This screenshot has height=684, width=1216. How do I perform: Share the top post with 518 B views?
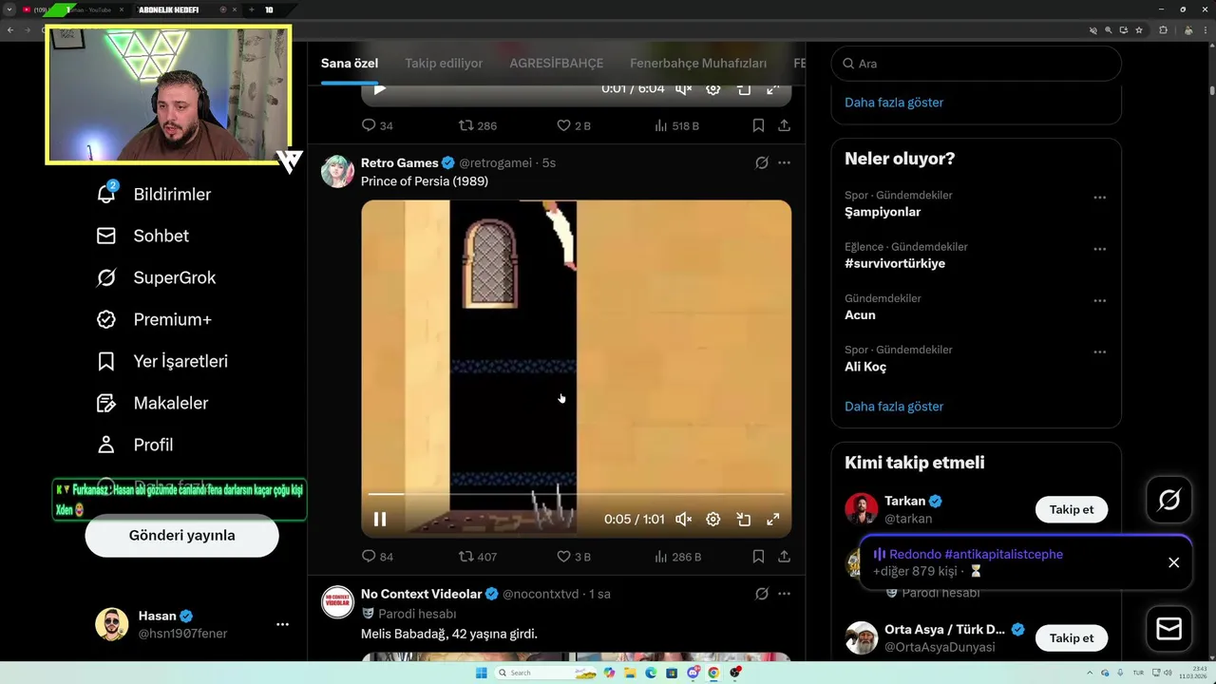[784, 125]
